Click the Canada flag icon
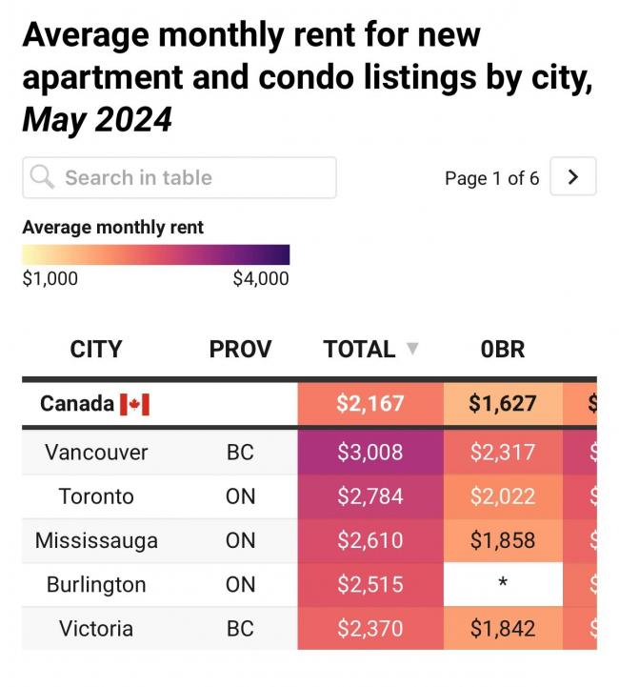This screenshot has height=687, width=619. (x=134, y=404)
